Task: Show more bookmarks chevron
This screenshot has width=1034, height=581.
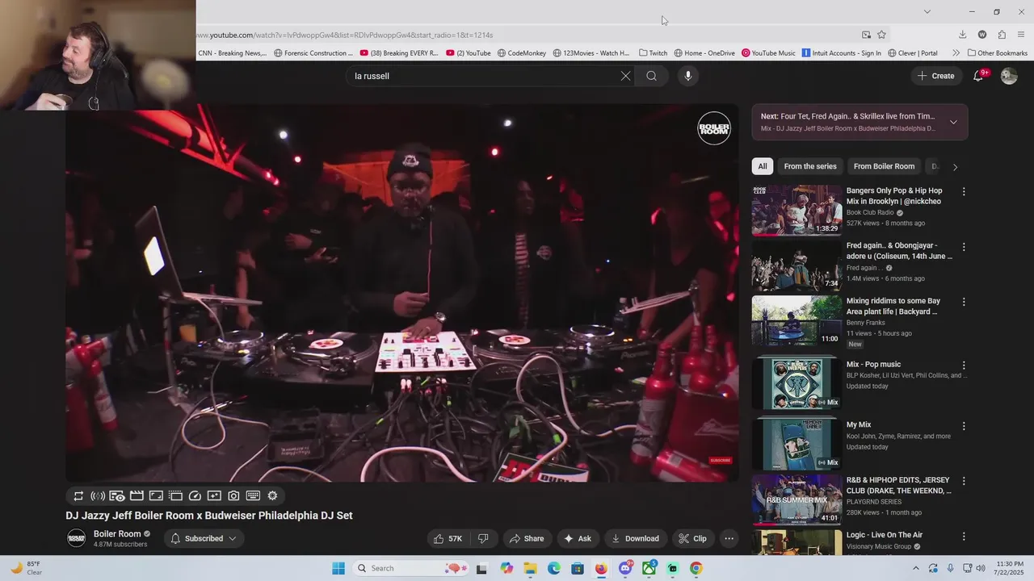Action: tap(956, 53)
